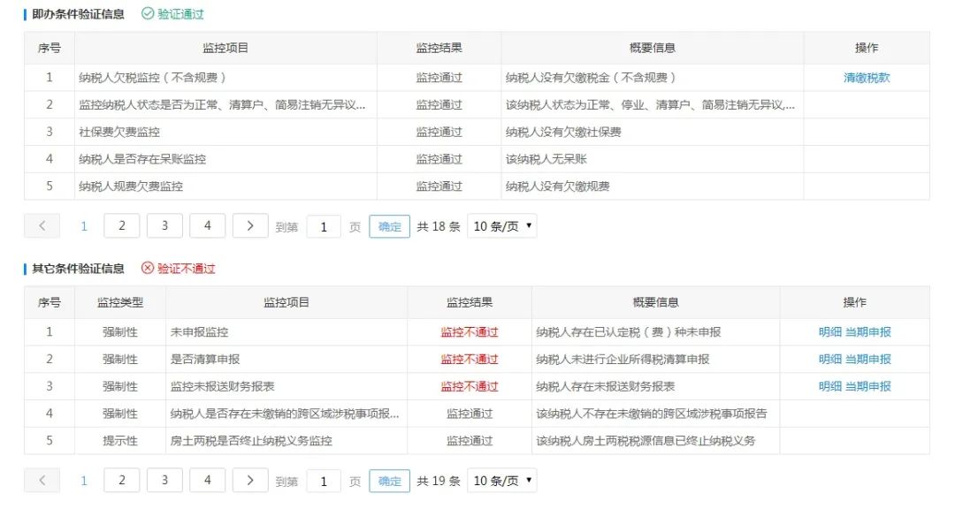
Task: Go to previous page in 即办条件 table pager
Action: 42,226
